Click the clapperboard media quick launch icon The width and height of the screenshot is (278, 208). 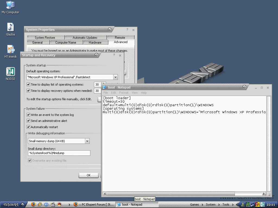(53, 204)
